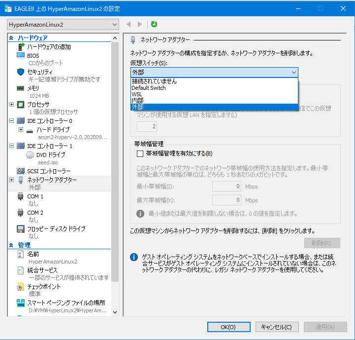Viewport: 355px width, 340px height.
Task: Click the キャンセル(C) button
Action: click(277, 327)
